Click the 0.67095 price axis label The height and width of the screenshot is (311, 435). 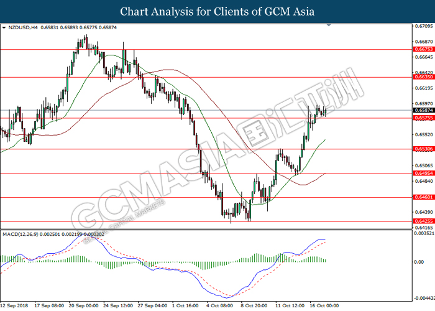424,26
